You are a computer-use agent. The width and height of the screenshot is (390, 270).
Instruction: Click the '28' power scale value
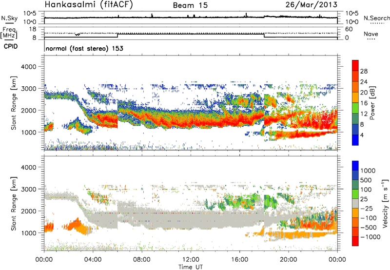pyautogui.click(x=364, y=71)
